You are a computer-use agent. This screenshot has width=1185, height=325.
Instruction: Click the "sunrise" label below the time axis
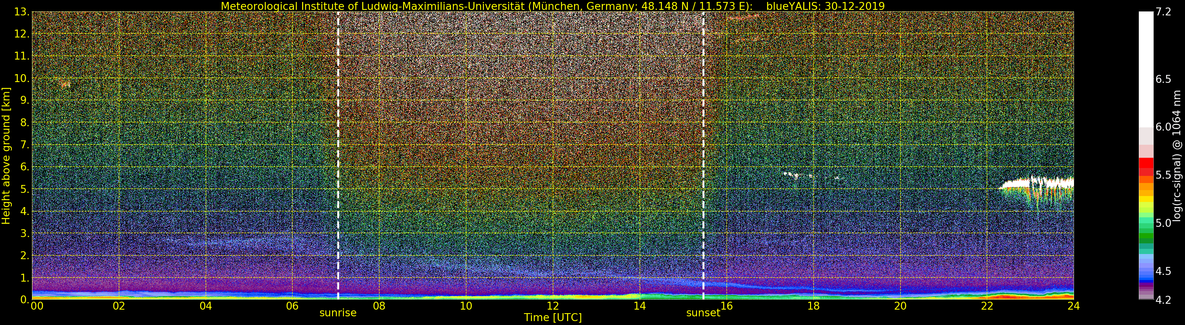338,313
